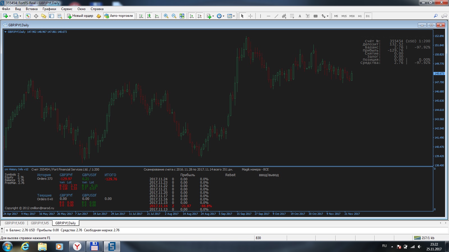449x252 pixels.
Task: Select the H1 timeframe button
Action: 360,16
